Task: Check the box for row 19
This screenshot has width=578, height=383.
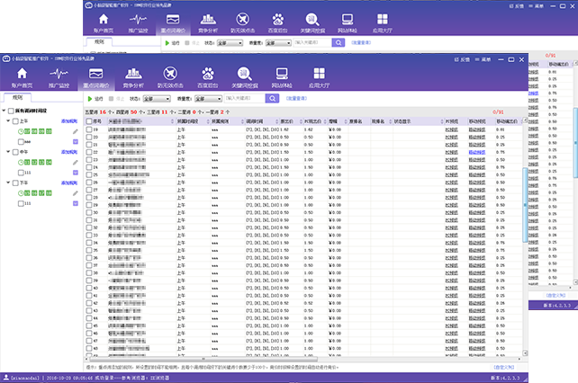Action: click(89, 130)
